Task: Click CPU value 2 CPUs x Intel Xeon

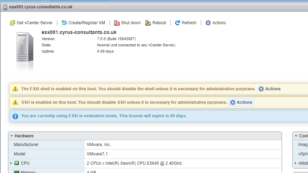Action: [134, 163]
